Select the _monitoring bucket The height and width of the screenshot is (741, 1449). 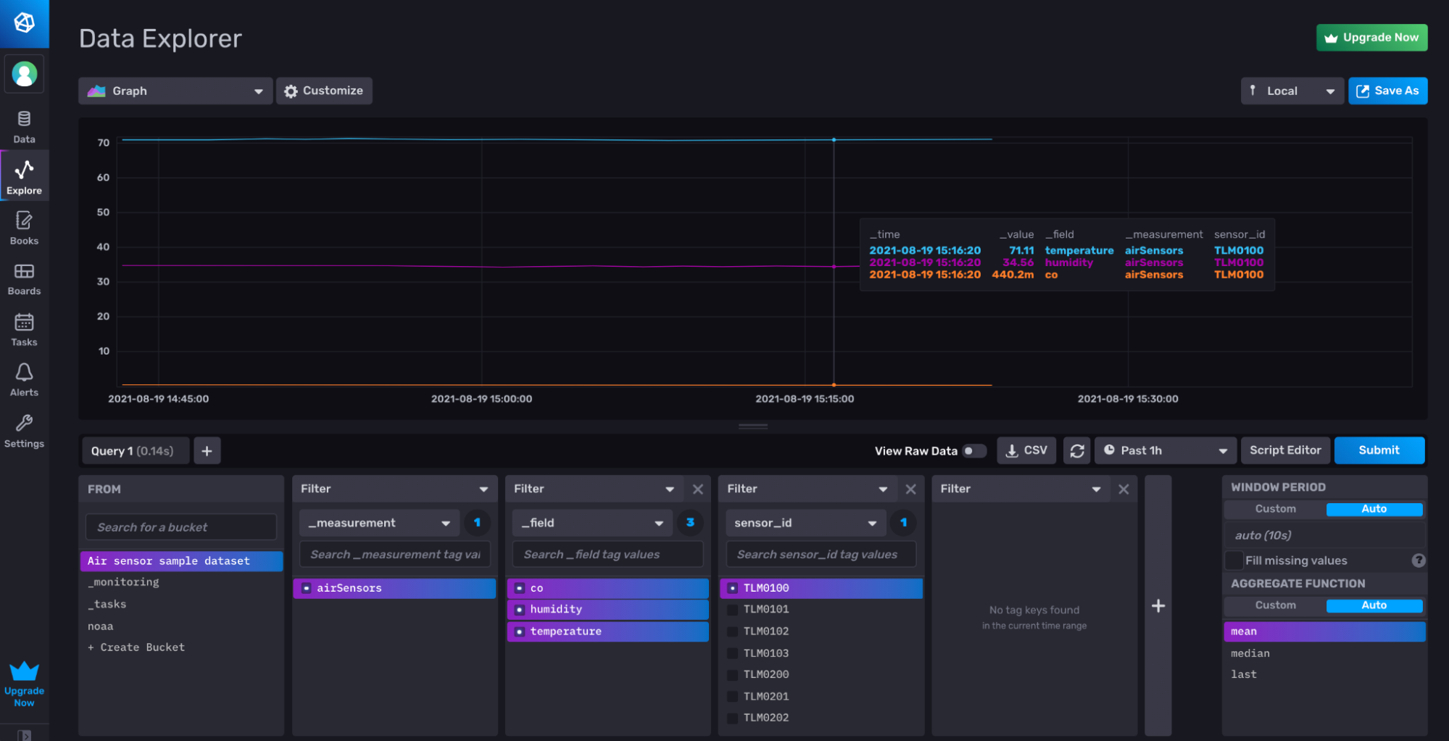[181, 582]
